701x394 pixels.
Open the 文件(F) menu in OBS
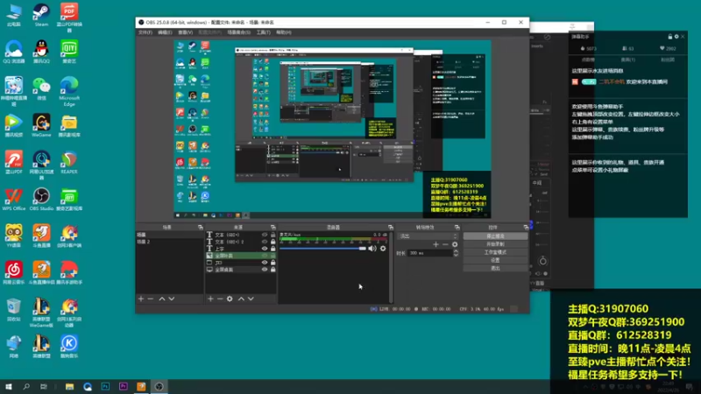point(145,32)
